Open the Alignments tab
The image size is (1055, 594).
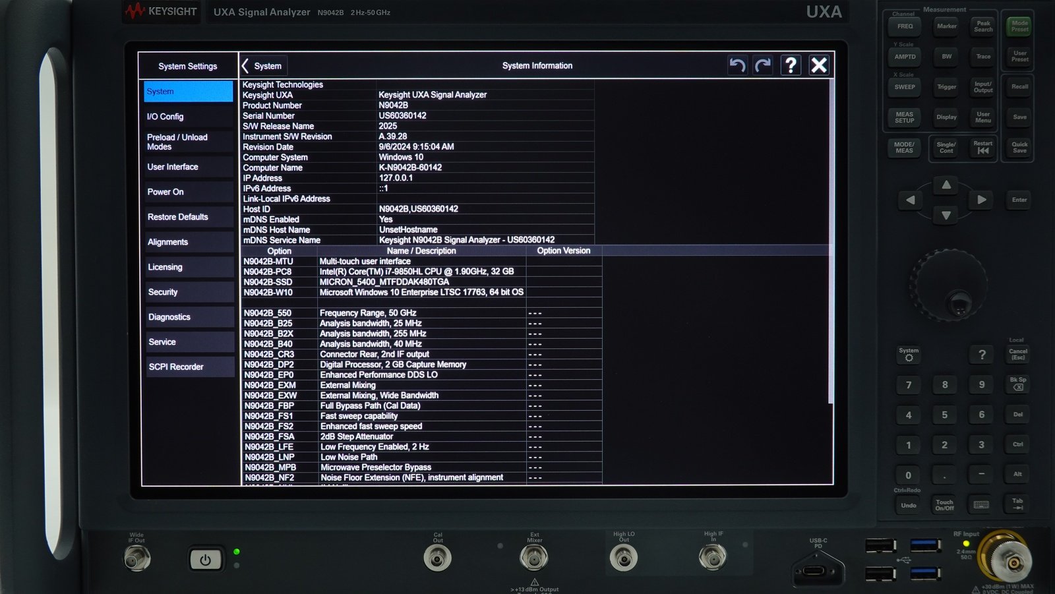tap(189, 242)
